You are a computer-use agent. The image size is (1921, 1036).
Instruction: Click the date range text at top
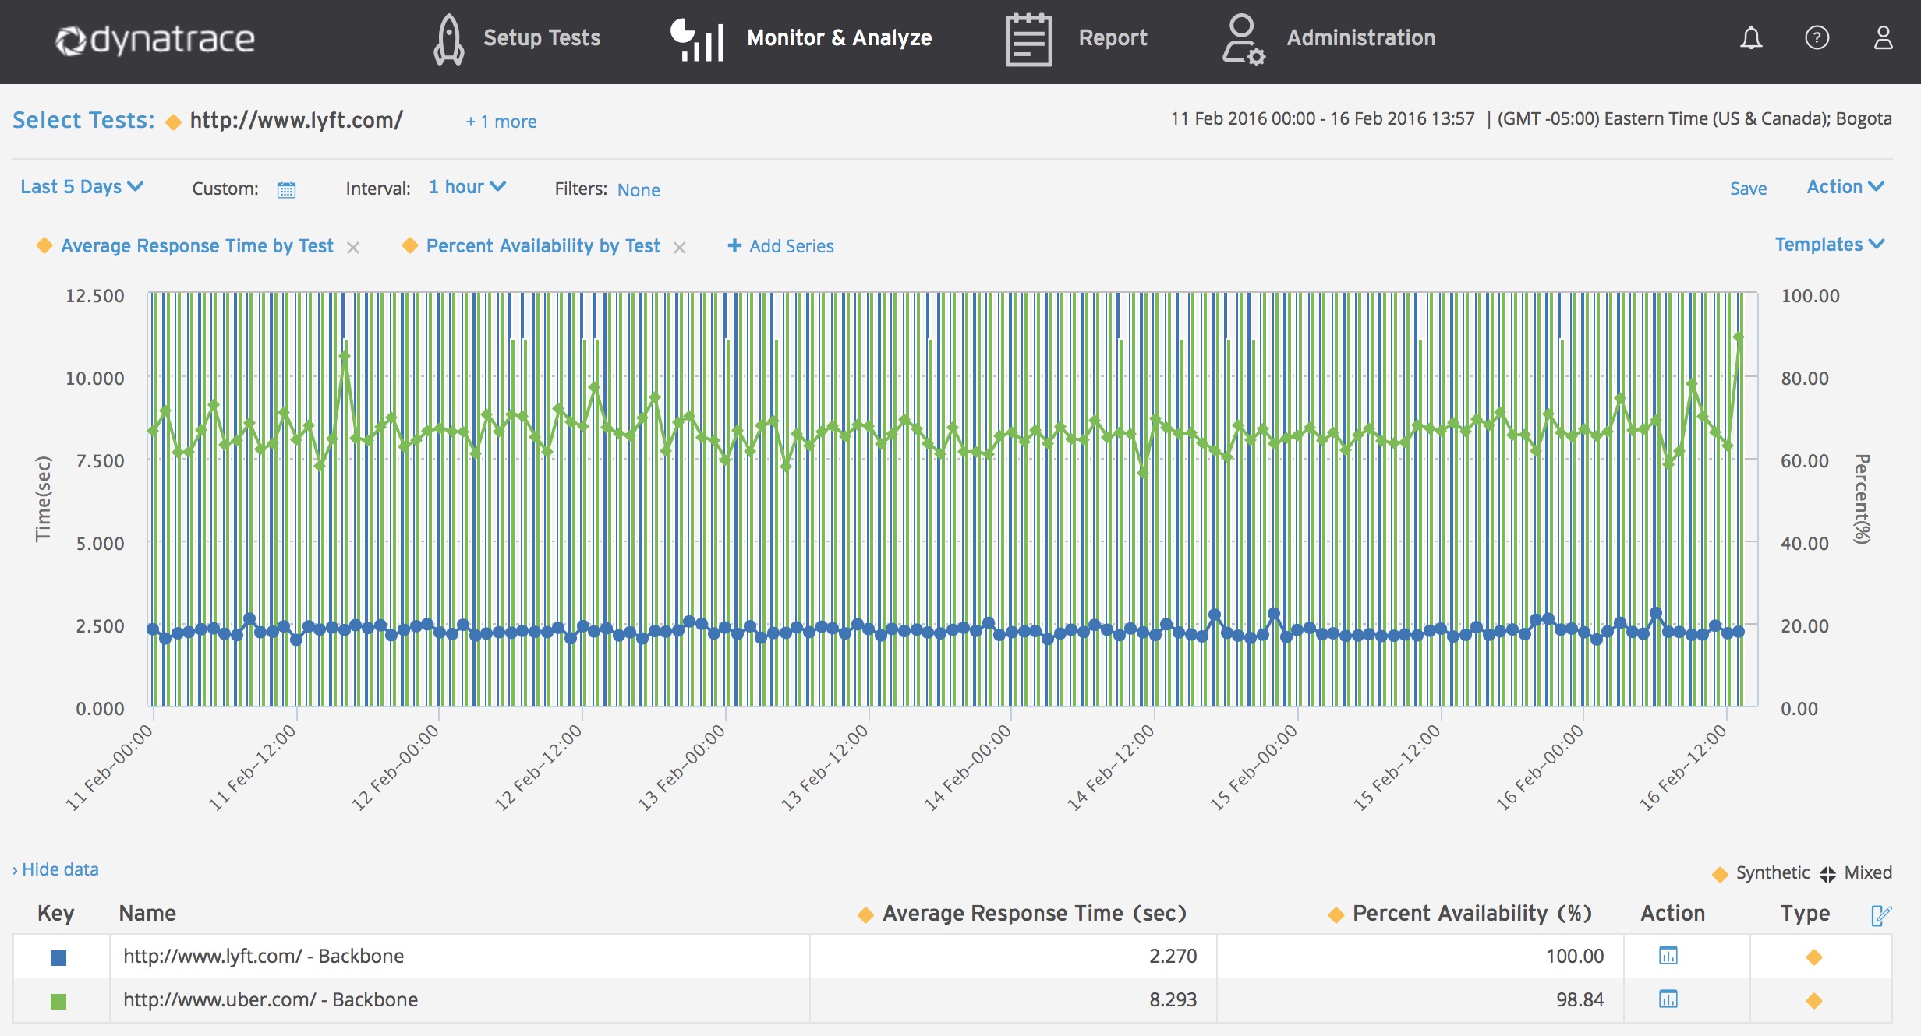tap(1322, 118)
